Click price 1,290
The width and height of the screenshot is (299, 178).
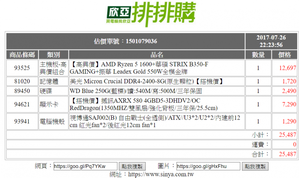click(x=289, y=122)
